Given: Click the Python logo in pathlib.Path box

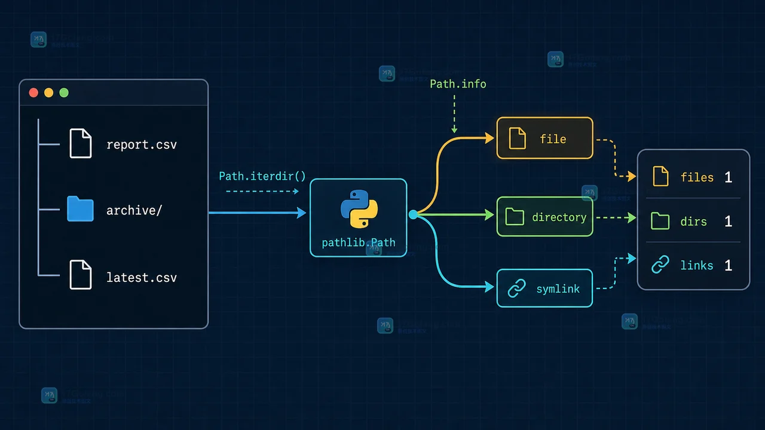Looking at the screenshot, I should [x=359, y=209].
